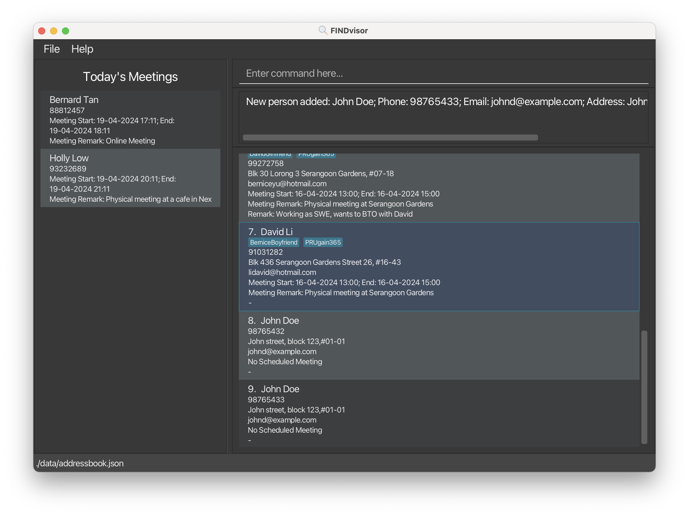
Task: Click the red close window button
Action: pos(42,31)
